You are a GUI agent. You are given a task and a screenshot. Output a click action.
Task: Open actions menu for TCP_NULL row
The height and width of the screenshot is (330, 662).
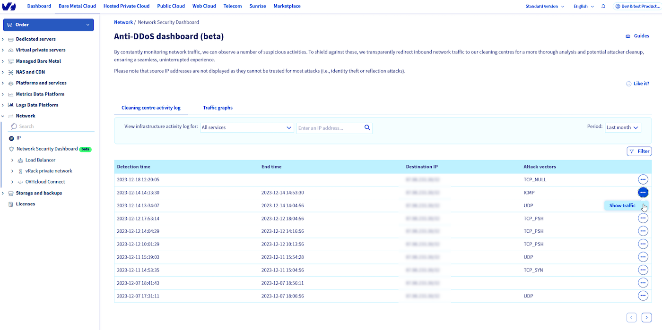click(x=643, y=179)
